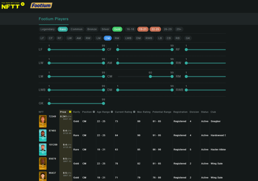Click the Club column header
Image resolution: width=258 pixels, height=181 pixels.
213,112
